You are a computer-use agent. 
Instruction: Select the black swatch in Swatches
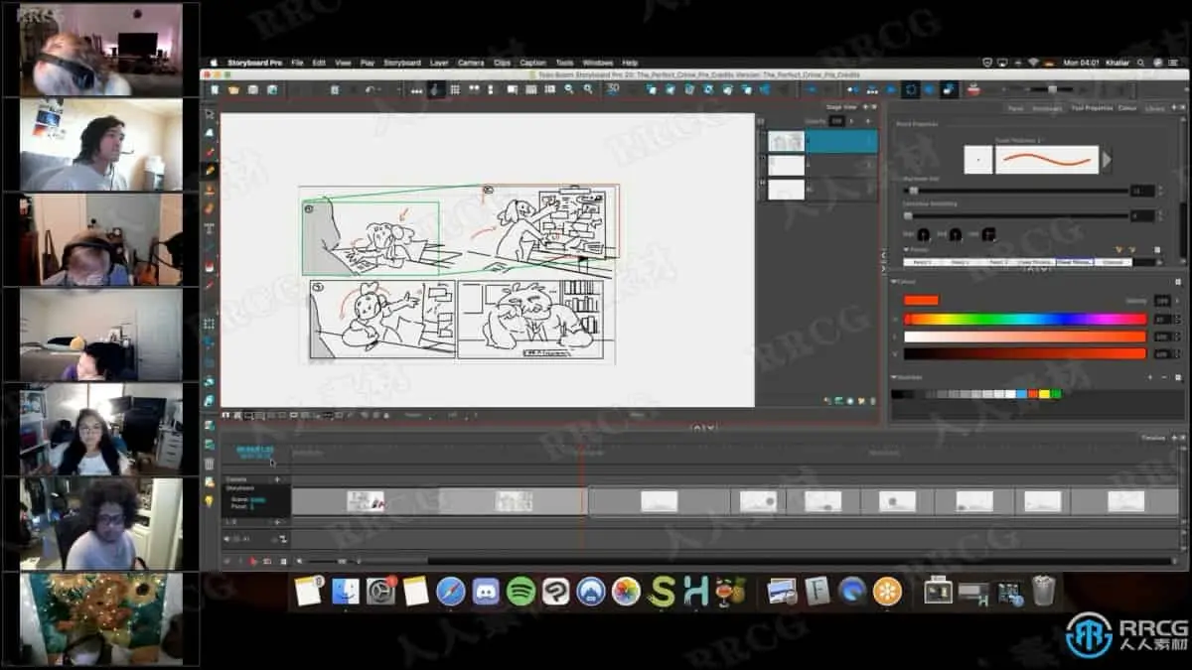(898, 394)
